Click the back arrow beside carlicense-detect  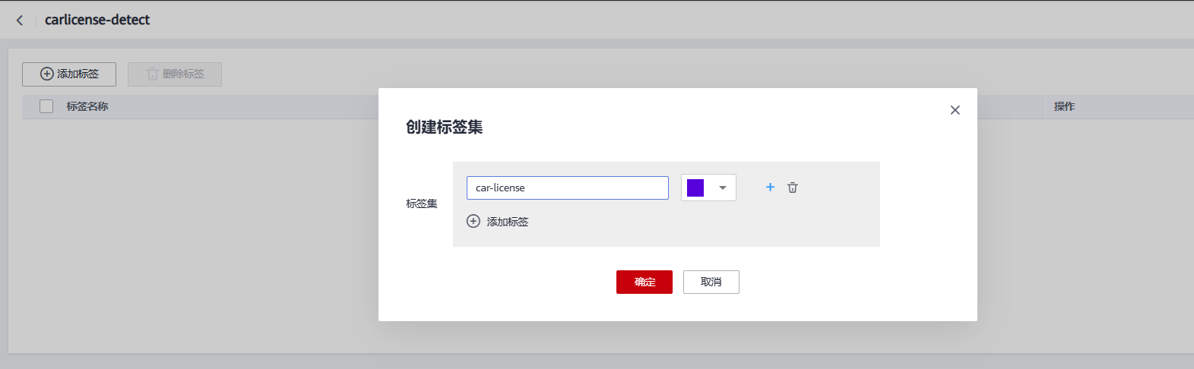pyautogui.click(x=20, y=20)
